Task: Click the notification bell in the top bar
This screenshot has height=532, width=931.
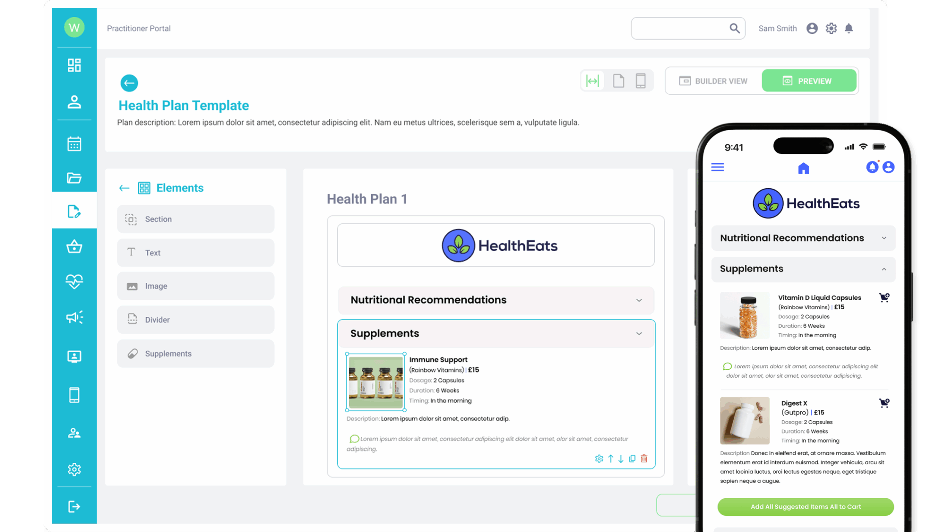Action: 848,28
